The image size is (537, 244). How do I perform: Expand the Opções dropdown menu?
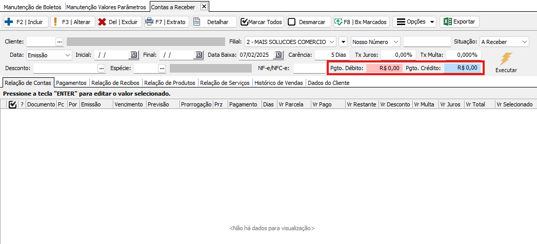point(414,22)
